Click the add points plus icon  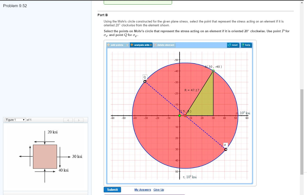pyautogui.click(x=108, y=45)
